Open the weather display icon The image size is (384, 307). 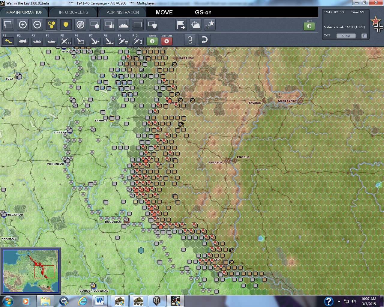tap(196, 25)
